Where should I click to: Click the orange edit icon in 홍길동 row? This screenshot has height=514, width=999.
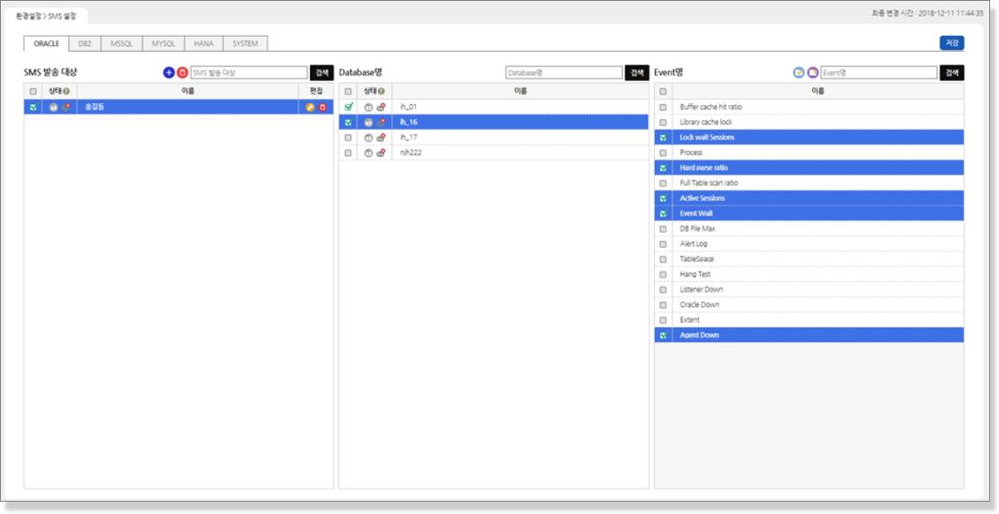[x=310, y=107]
